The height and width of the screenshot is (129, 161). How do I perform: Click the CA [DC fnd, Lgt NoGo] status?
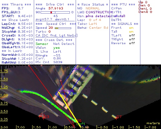[56, 35]
